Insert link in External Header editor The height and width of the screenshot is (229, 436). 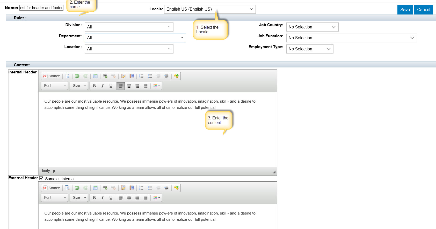pos(105,188)
